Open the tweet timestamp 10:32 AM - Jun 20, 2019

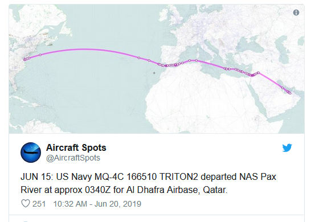(97, 204)
